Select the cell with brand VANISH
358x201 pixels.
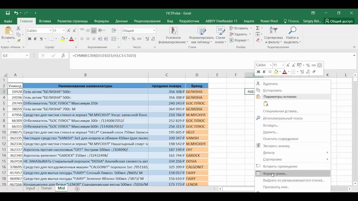[x=197, y=138]
